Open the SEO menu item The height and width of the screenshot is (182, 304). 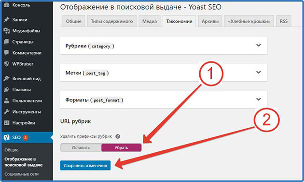[27, 137]
